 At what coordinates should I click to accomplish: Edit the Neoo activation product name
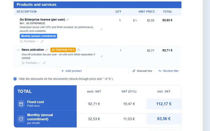(46, 50)
